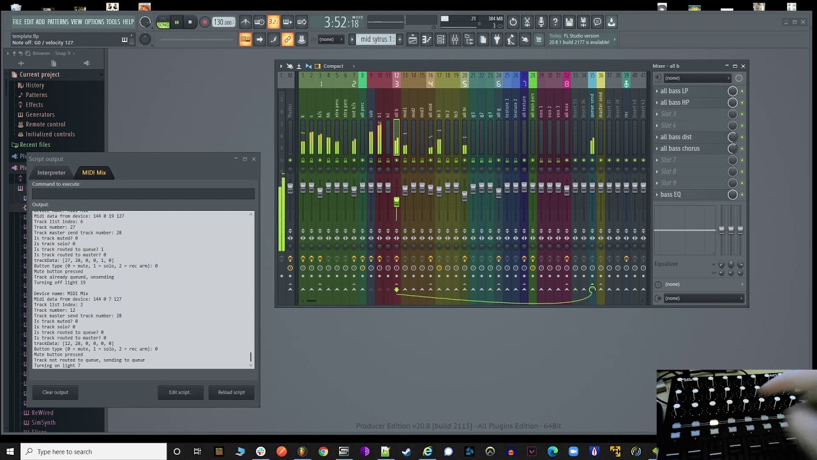Open the Piano roll view icon

click(426, 40)
